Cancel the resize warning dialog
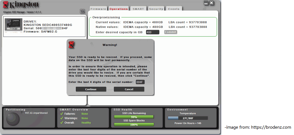Image resolution: width=294 pixels, height=135 pixels. (129, 89)
